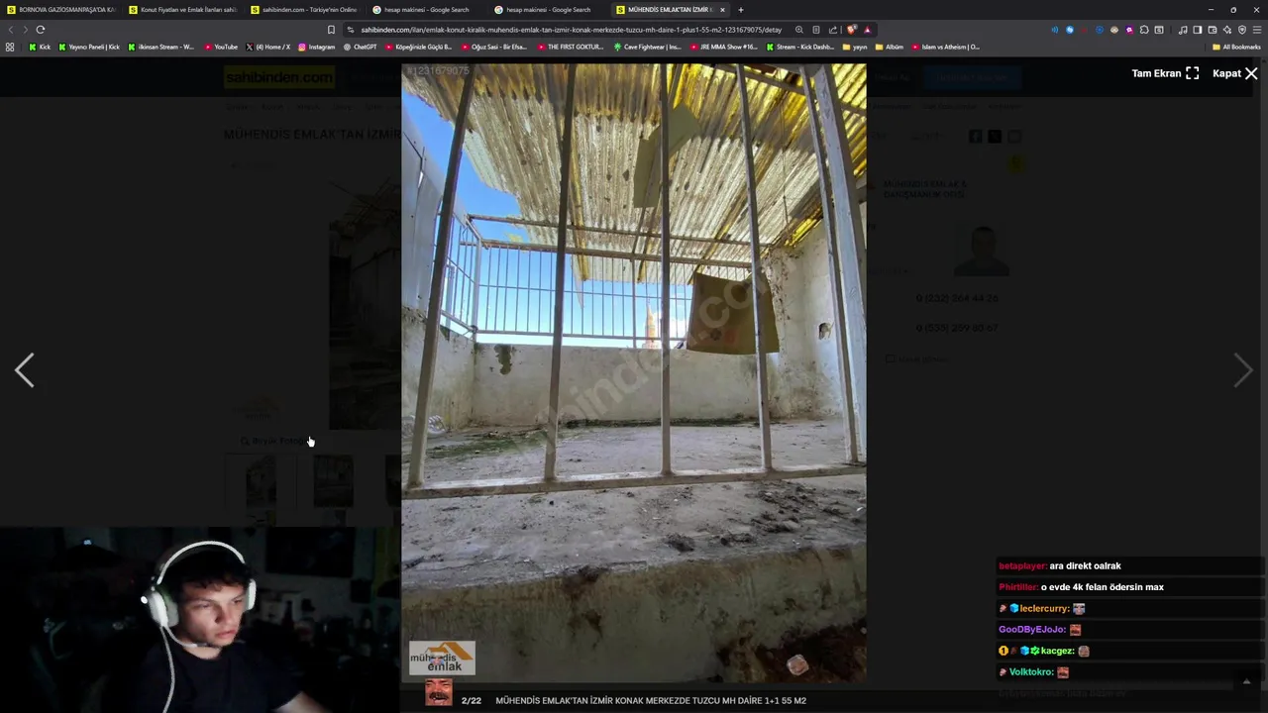This screenshot has height=713, width=1268.
Task: Open the Brave wallet icon
Action: [1213, 30]
